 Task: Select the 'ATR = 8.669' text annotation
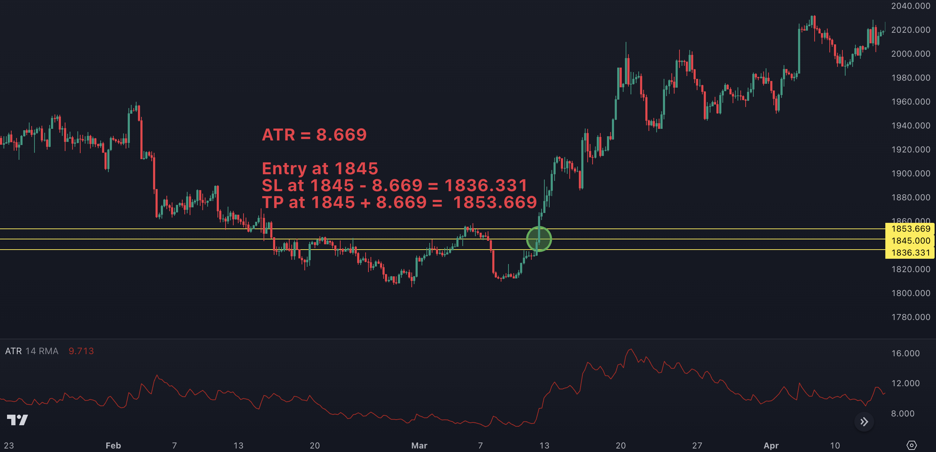tap(314, 134)
